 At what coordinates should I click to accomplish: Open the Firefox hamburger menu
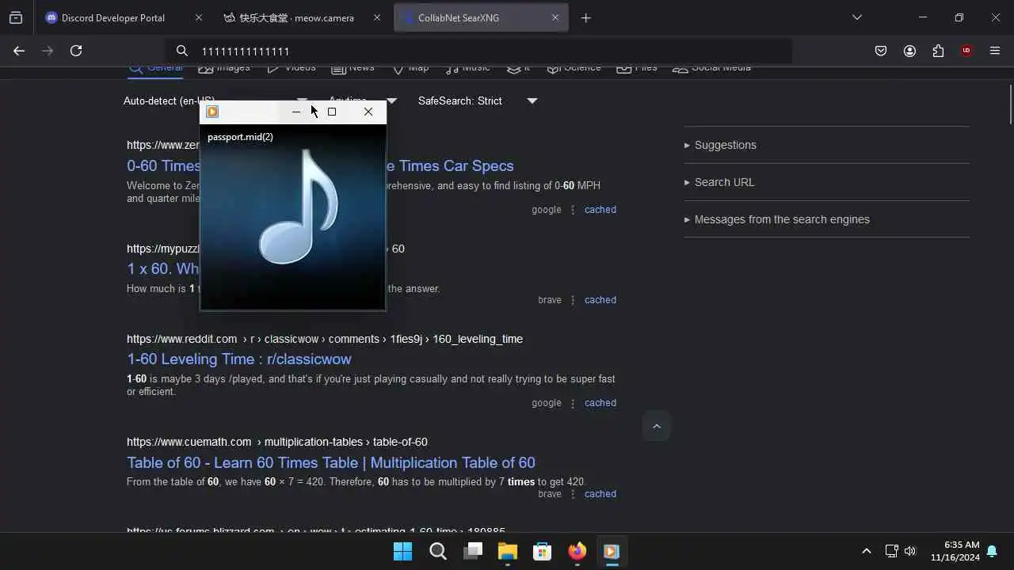pos(995,51)
